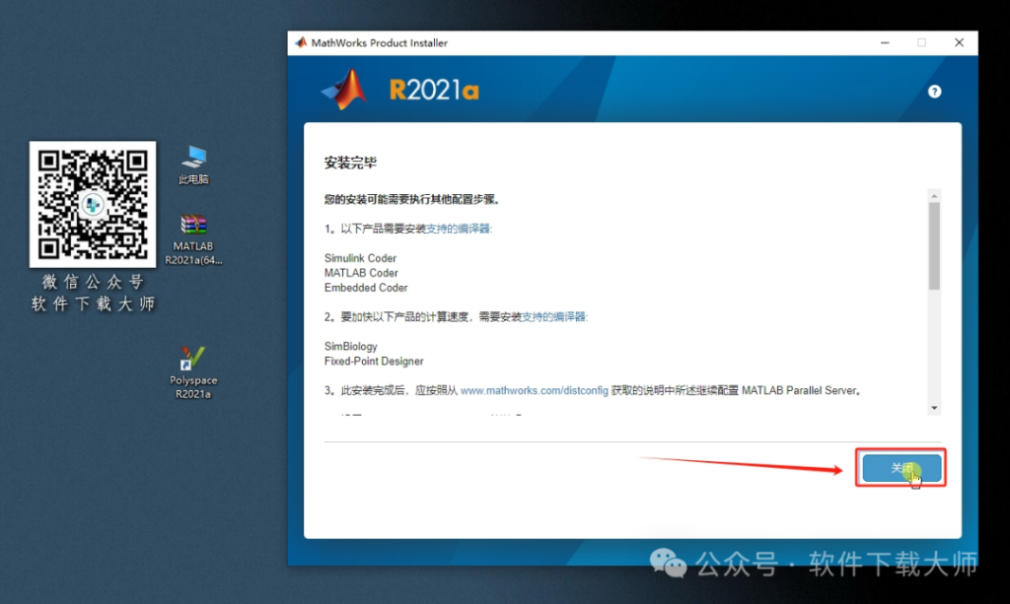Screen dimensions: 1010x604
Task: Click the help question mark in installer banner
Action: click(934, 91)
